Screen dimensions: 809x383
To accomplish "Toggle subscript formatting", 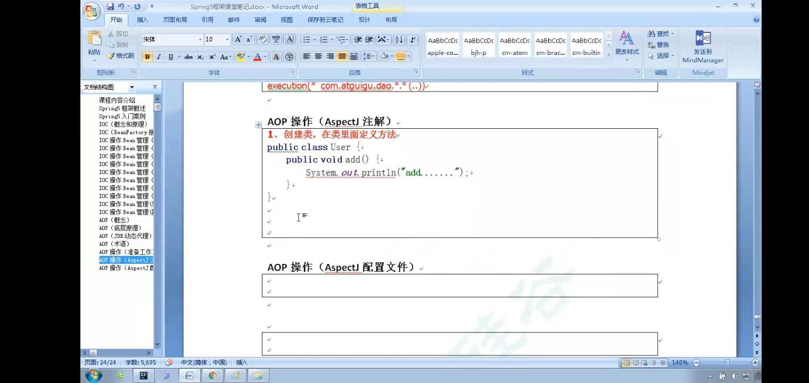I will 200,57.
